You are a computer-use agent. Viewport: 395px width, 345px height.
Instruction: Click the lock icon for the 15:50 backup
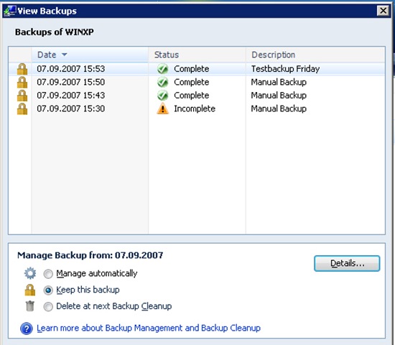pyautogui.click(x=22, y=82)
